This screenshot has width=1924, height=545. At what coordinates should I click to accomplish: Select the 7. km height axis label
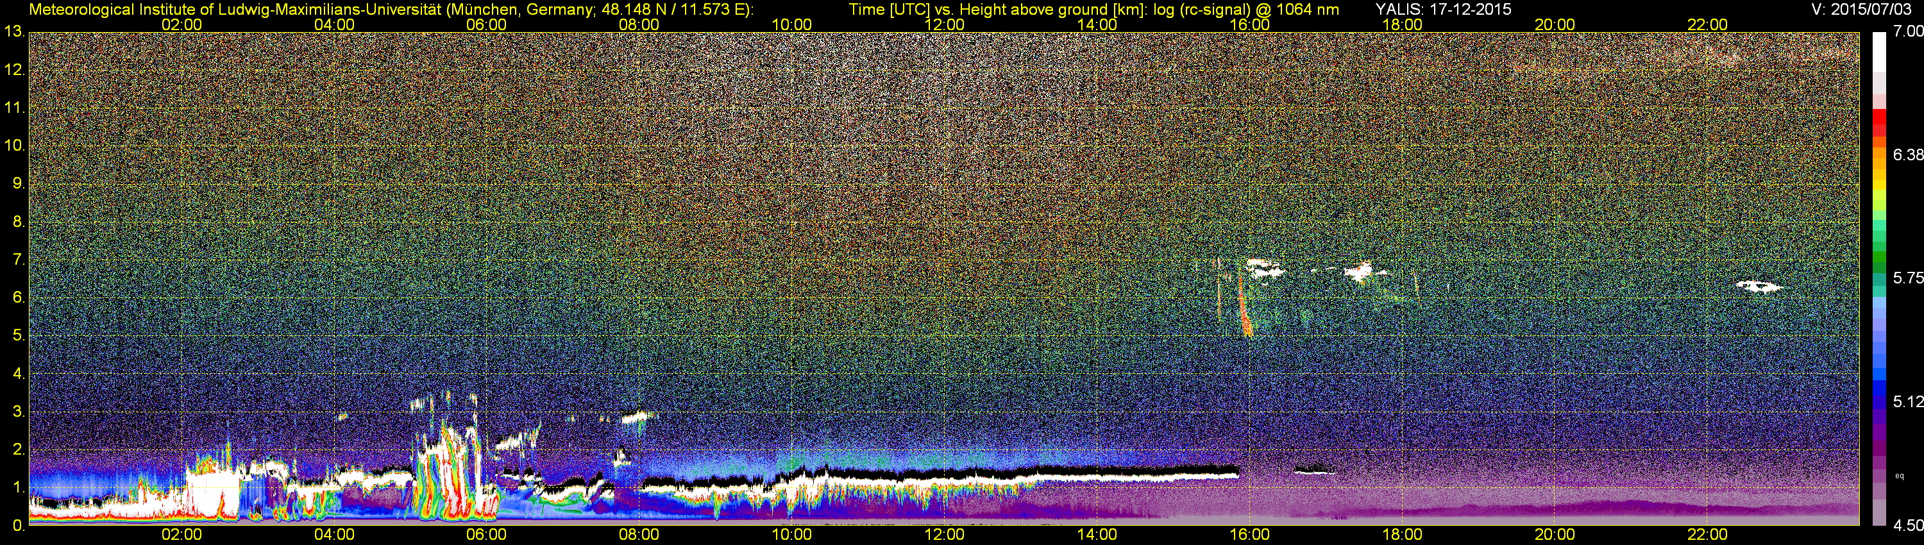pos(19,259)
